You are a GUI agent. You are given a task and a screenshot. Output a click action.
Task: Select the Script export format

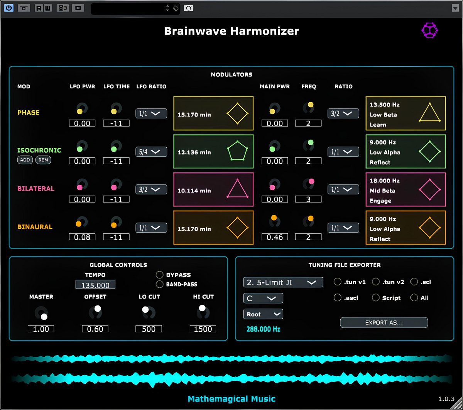click(376, 297)
